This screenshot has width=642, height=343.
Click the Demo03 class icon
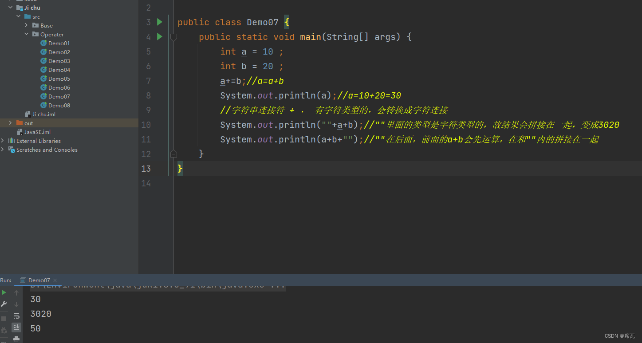coord(43,61)
